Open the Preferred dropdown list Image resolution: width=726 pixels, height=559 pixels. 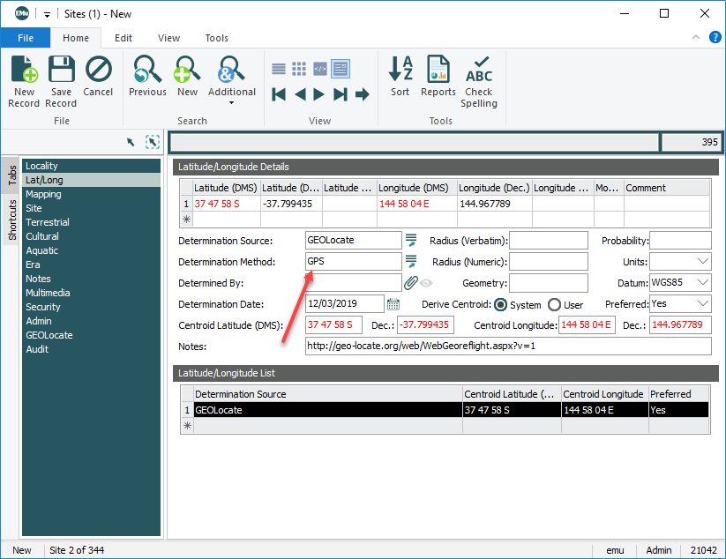point(702,304)
